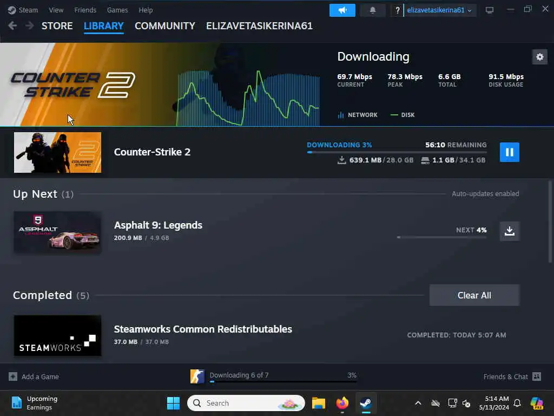Click the Counter-Strike 2 thumbnail image
Screen dimensions: 554x416
(57, 152)
